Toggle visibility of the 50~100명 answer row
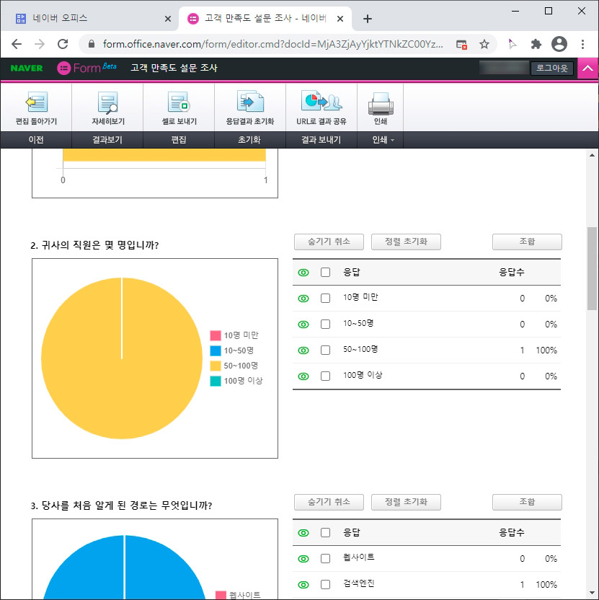 point(303,350)
